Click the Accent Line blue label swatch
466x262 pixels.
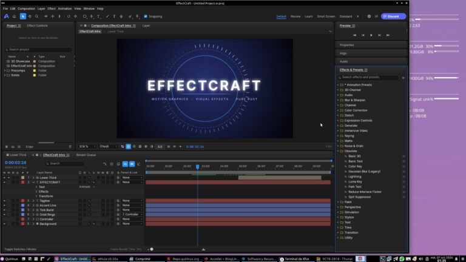pyautogui.click(x=23, y=206)
